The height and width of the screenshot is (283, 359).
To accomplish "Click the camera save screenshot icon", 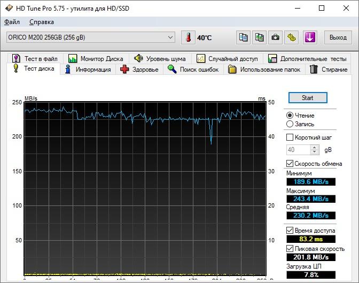I will (275, 37).
